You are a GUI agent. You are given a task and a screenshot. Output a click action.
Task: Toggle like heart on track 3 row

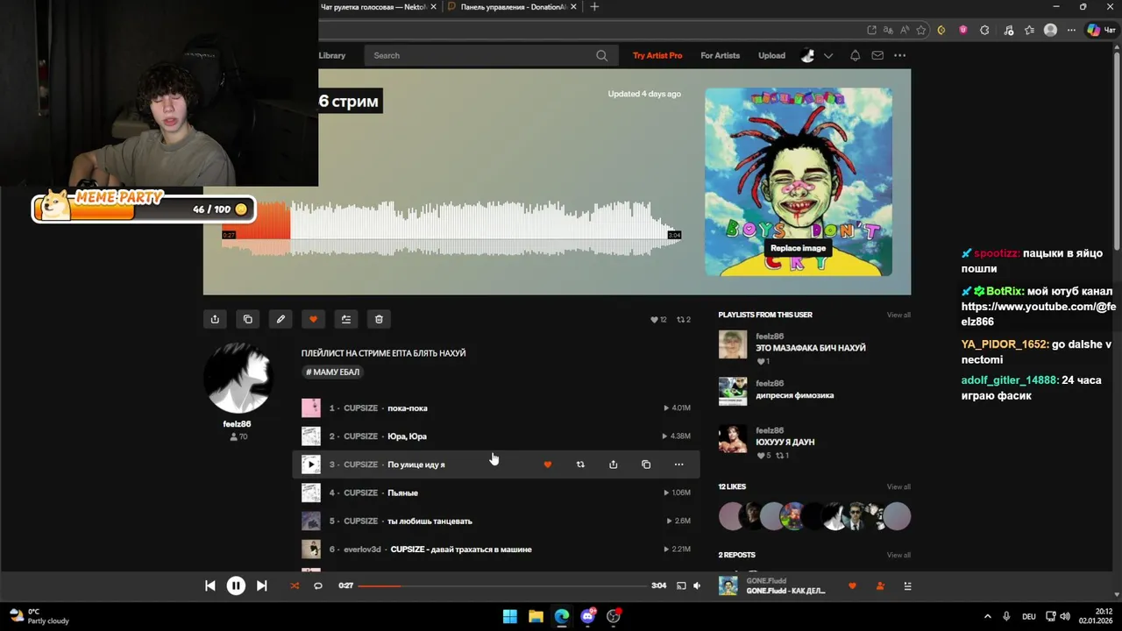click(x=548, y=464)
